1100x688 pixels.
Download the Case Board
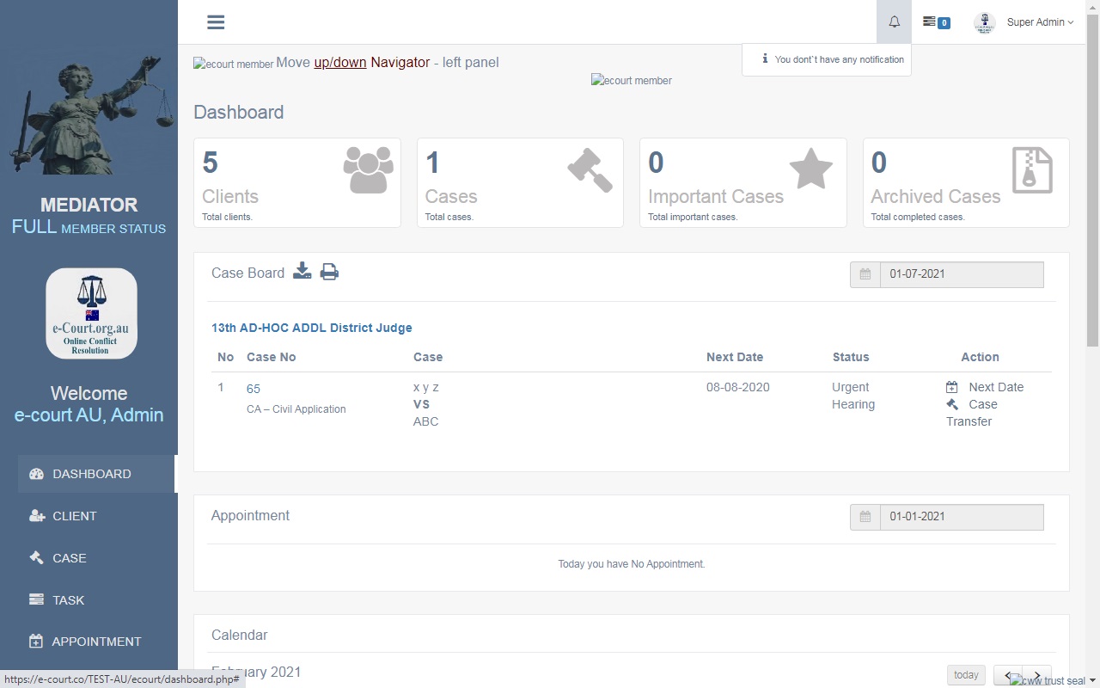(x=302, y=272)
